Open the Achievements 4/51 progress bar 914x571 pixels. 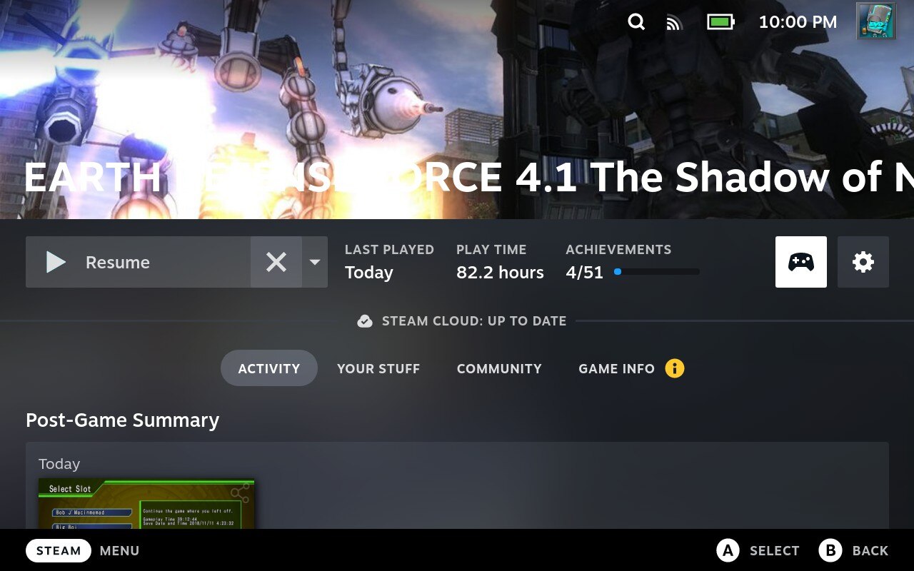(656, 272)
